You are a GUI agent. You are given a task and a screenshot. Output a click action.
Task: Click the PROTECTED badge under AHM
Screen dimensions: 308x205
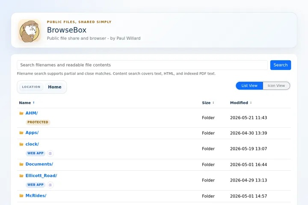(38, 122)
